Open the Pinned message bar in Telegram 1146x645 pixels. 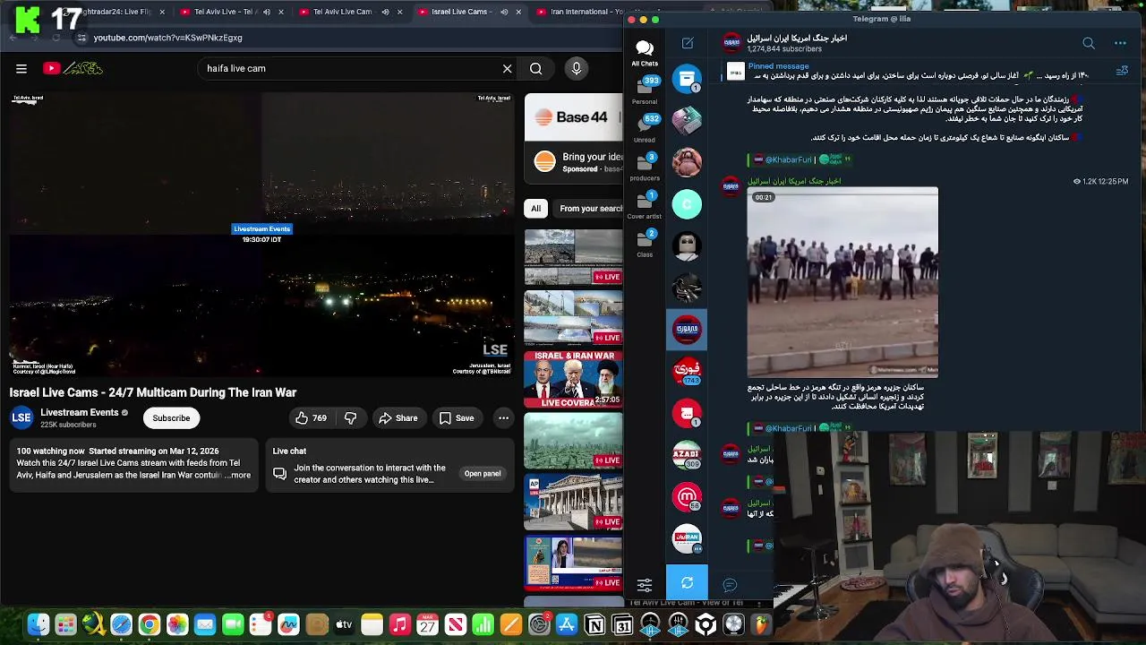tap(913, 71)
